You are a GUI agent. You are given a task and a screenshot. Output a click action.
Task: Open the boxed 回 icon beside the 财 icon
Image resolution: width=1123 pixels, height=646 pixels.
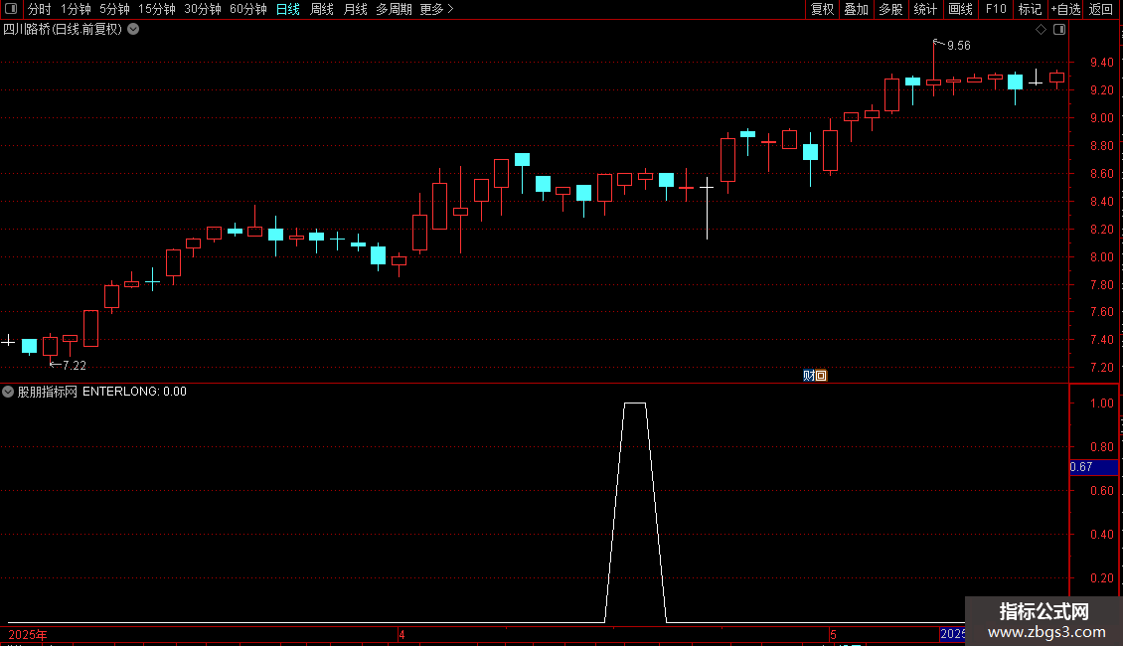822,376
